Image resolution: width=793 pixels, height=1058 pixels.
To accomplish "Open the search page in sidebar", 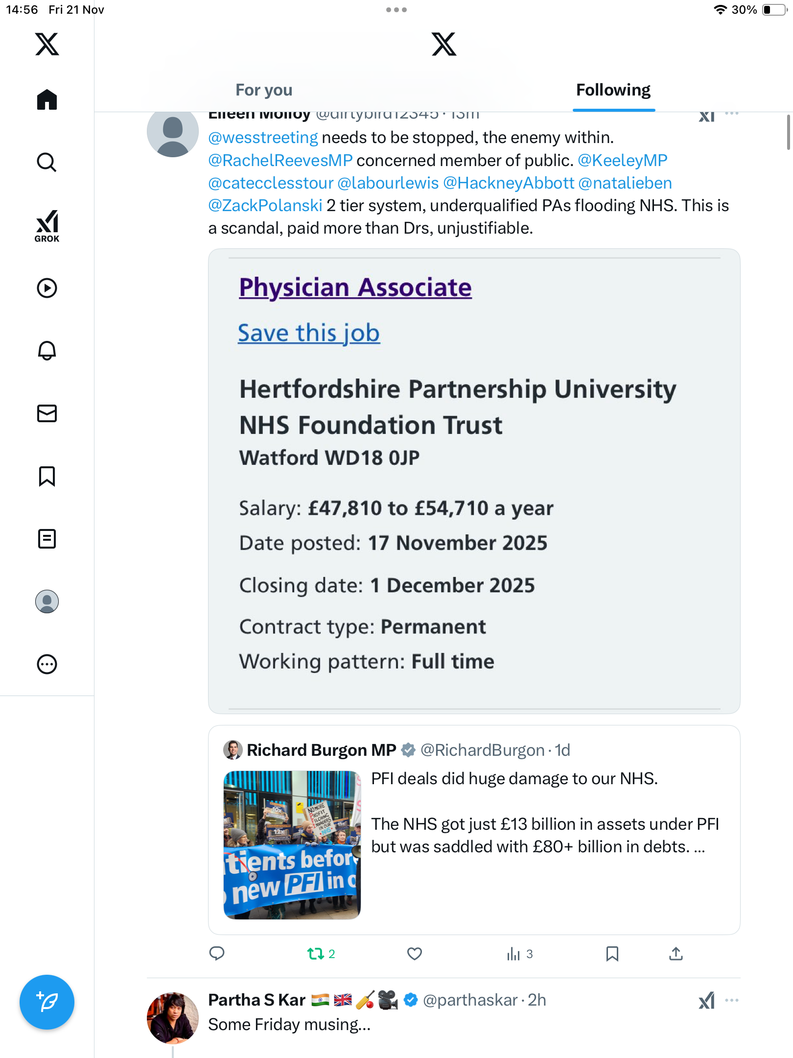I will tap(47, 162).
